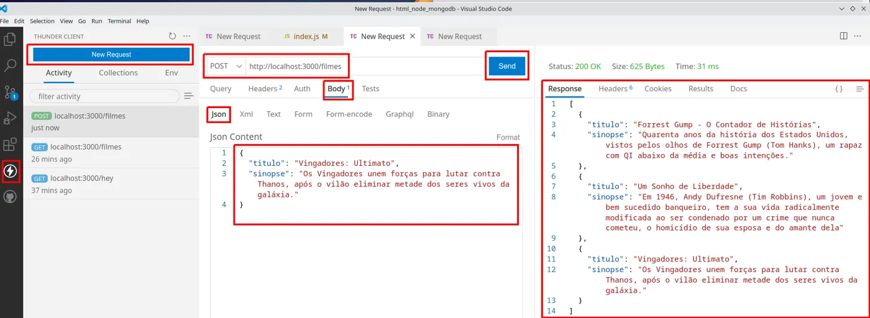This screenshot has width=870, height=318.
Task: Open the response panel menu icon
Action: pyautogui.click(x=860, y=89)
